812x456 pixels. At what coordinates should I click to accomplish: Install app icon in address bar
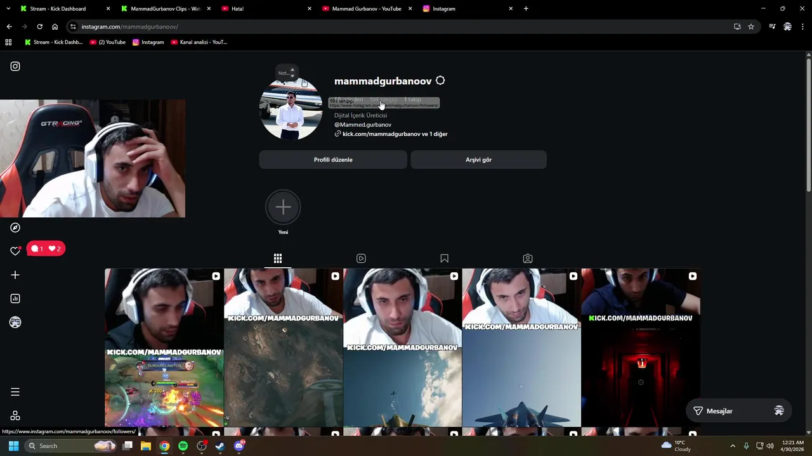[737, 27]
